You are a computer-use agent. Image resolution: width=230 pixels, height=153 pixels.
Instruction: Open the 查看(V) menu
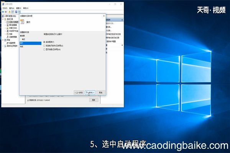(x=19, y=8)
